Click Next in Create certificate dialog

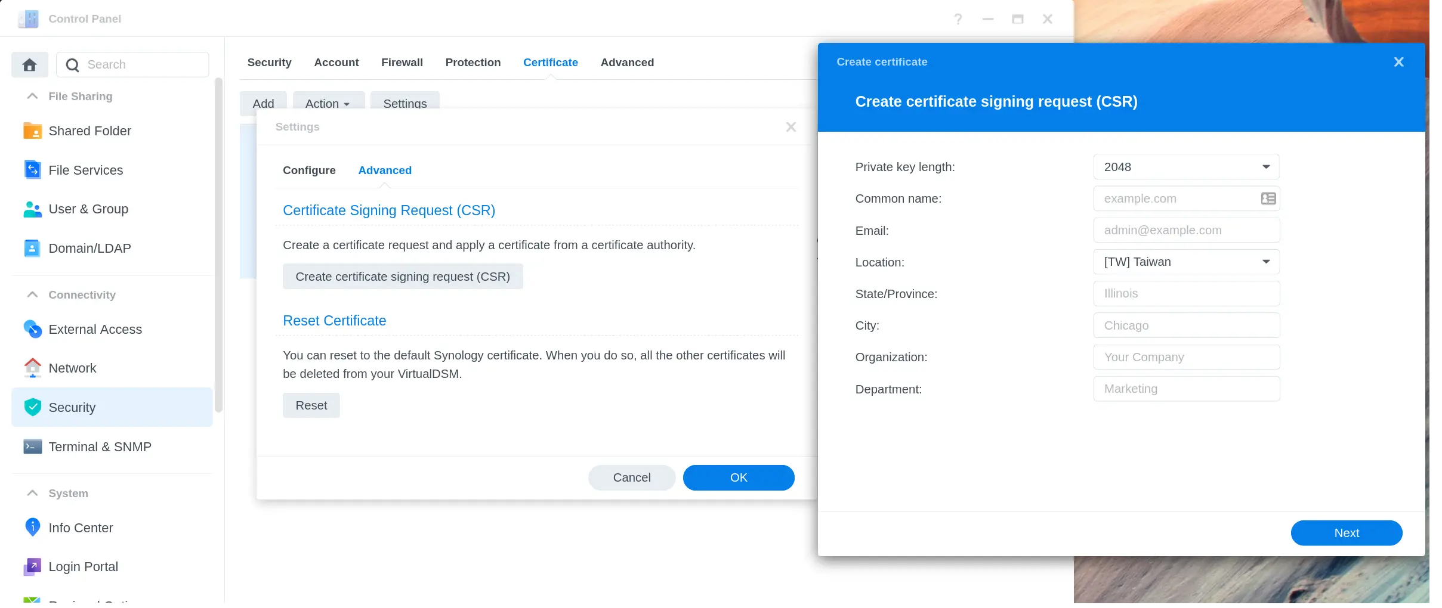point(1347,533)
